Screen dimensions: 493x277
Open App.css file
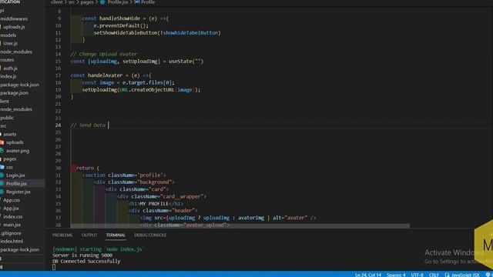coord(12,200)
